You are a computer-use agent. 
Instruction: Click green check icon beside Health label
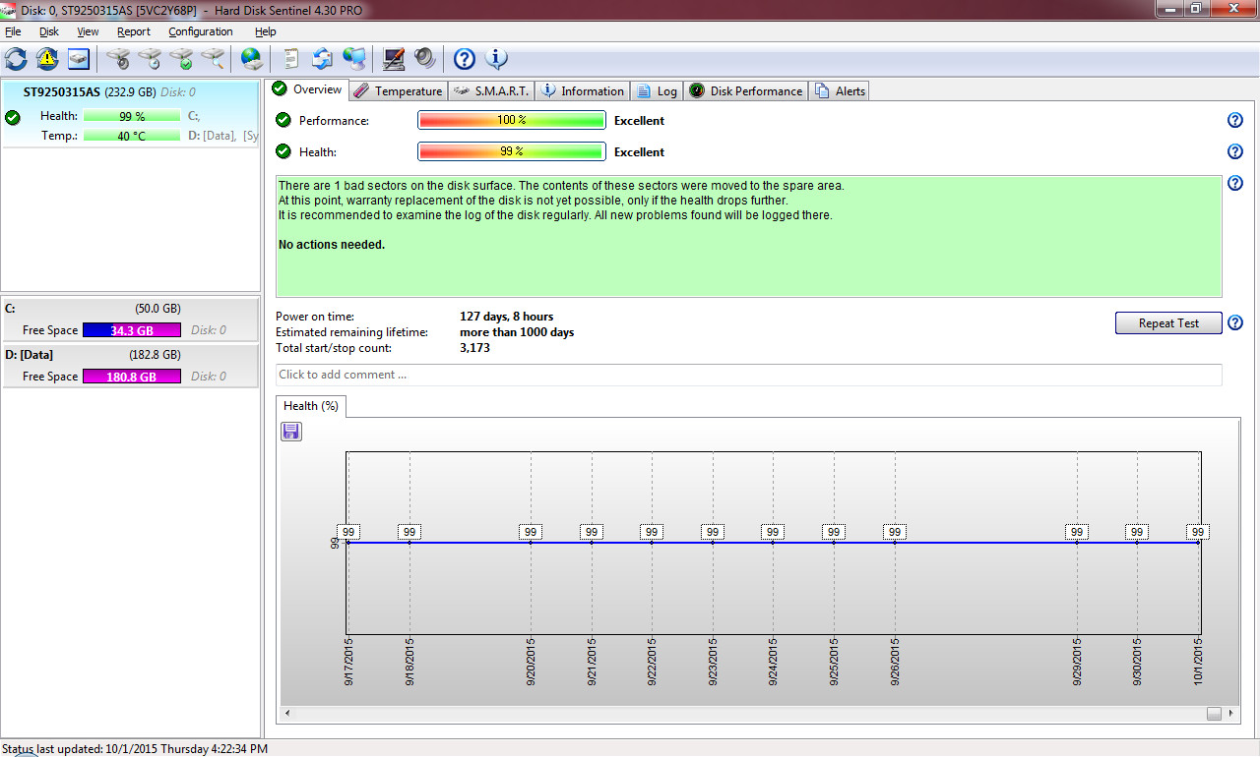[283, 152]
